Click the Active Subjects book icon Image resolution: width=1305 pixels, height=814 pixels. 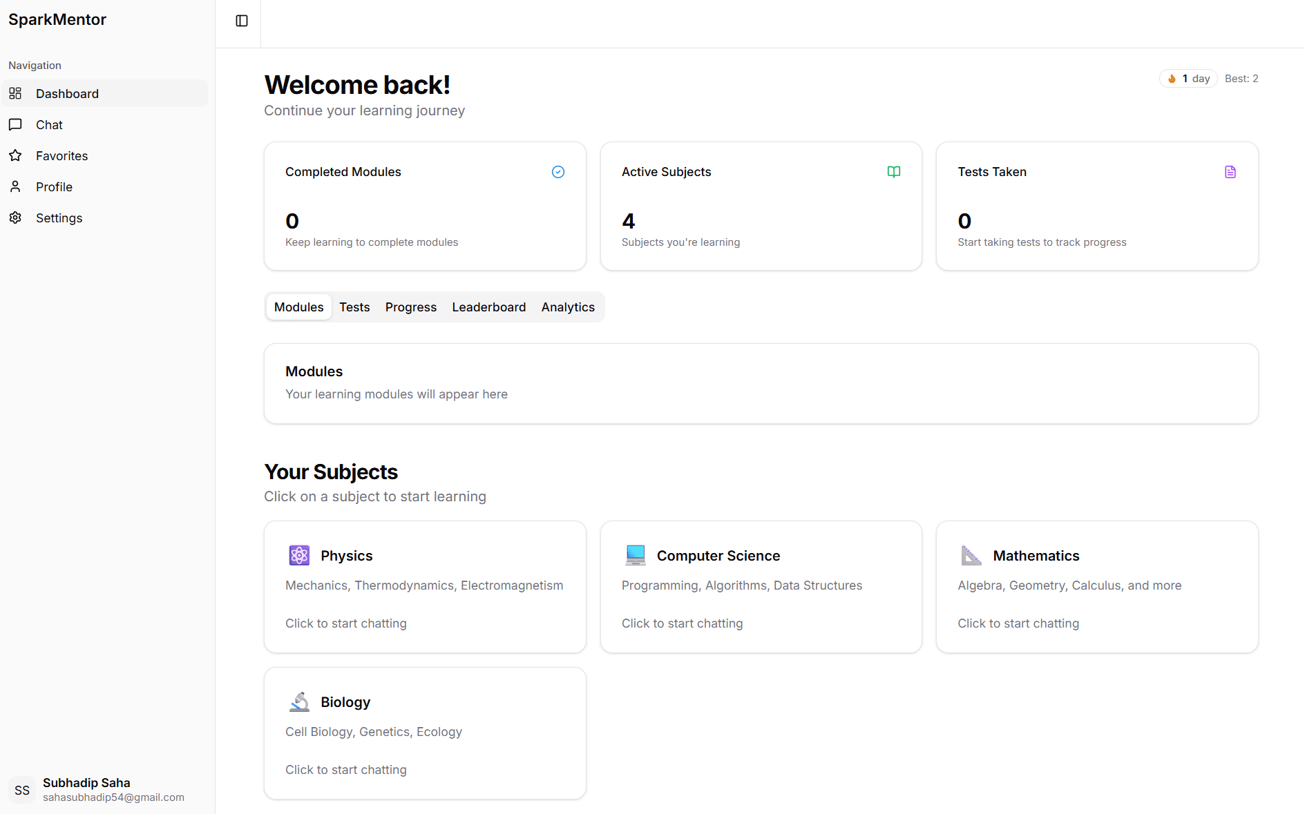(x=894, y=171)
